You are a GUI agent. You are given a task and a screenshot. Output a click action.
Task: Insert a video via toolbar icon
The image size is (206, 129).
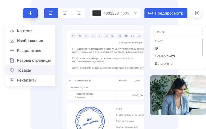[119, 36]
